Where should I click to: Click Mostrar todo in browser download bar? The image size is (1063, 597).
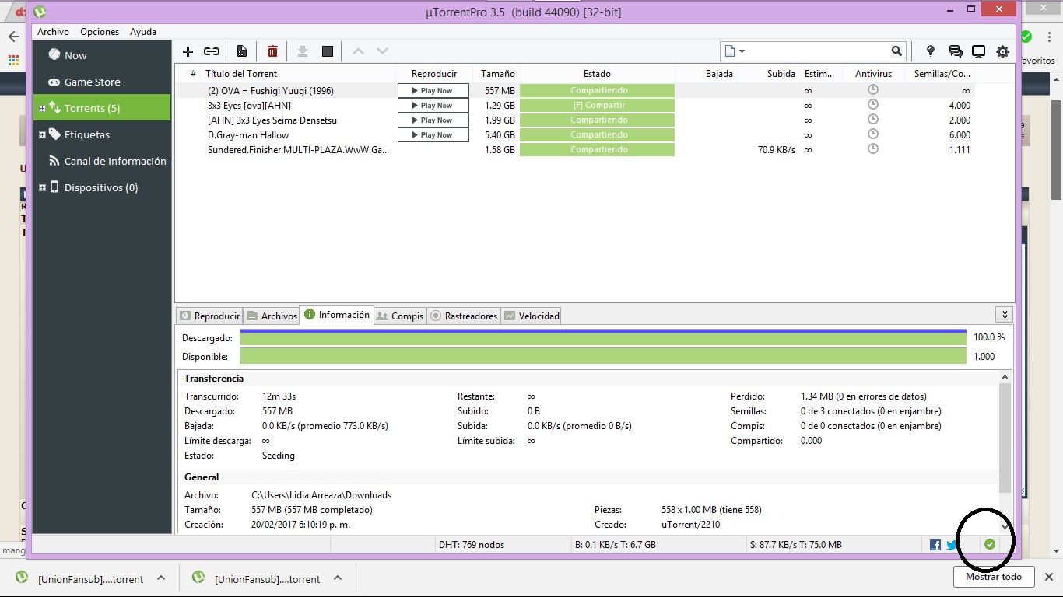click(x=994, y=577)
